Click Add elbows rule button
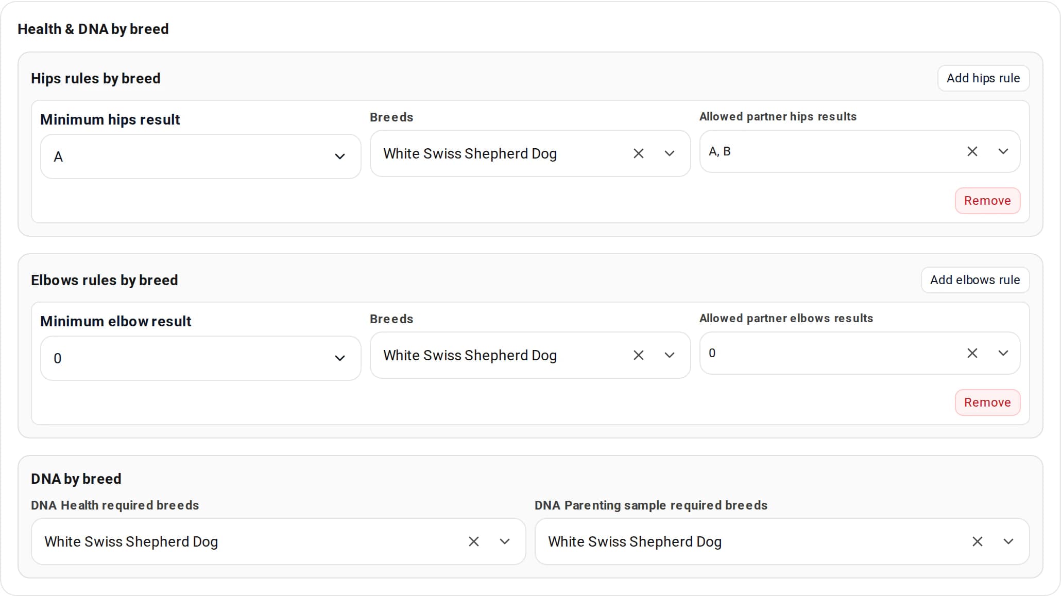The image size is (1061, 596). click(x=975, y=280)
